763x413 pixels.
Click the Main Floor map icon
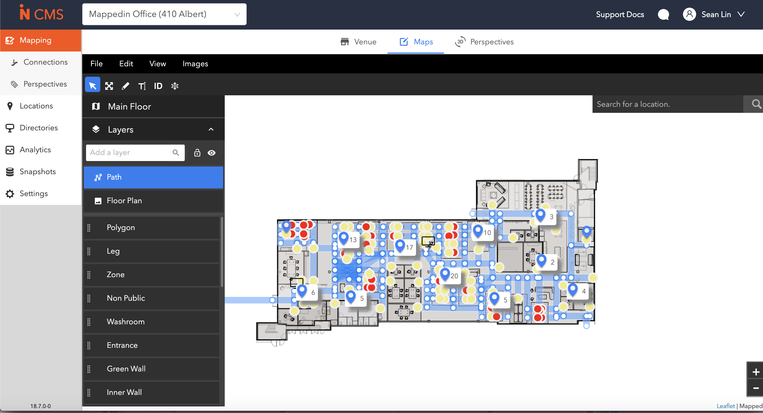(96, 106)
